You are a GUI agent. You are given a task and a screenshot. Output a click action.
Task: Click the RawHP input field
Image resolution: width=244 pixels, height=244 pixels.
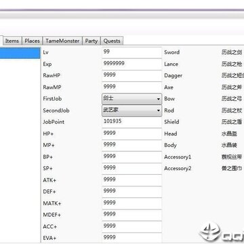[132, 76]
